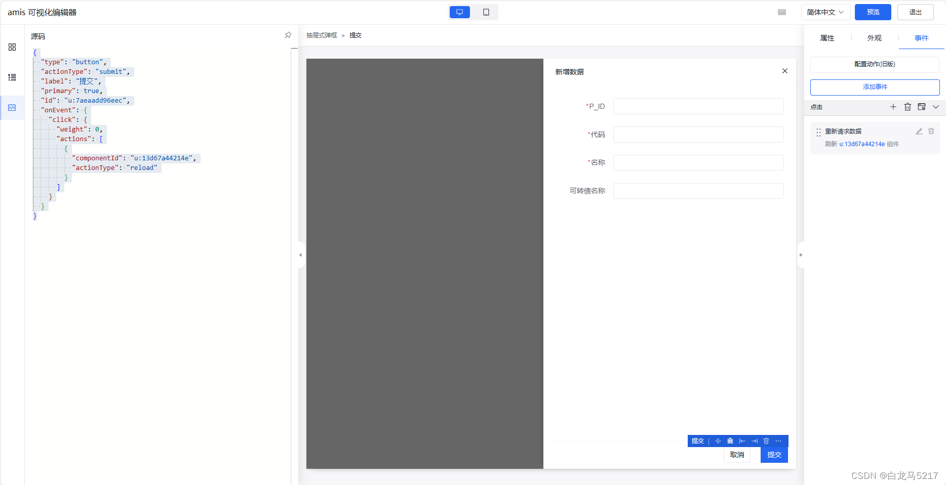Image resolution: width=946 pixels, height=485 pixels.
Task: Open the keyboard shortcuts icon
Action: (x=782, y=12)
